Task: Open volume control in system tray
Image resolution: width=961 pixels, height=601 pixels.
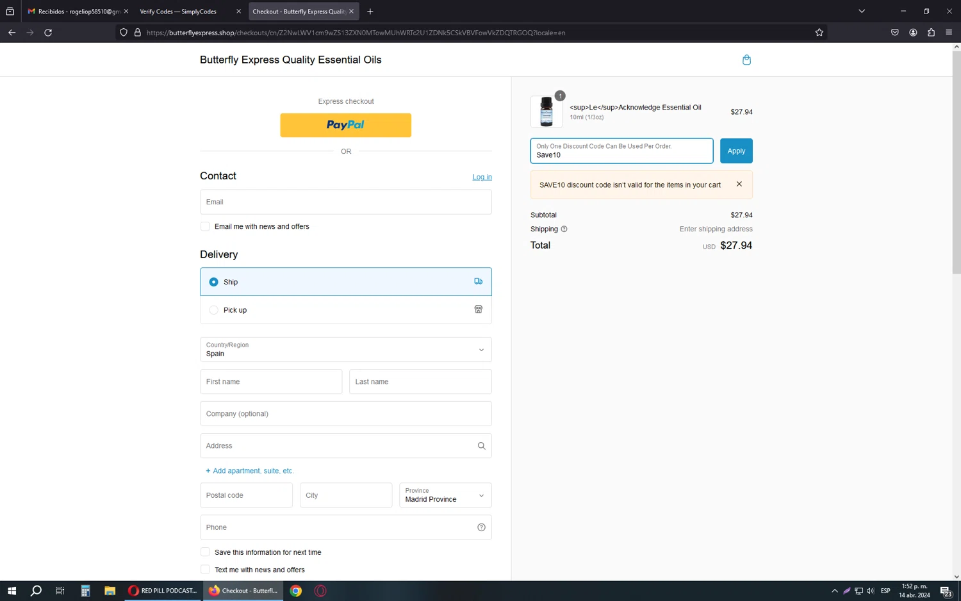Action: pos(870,591)
